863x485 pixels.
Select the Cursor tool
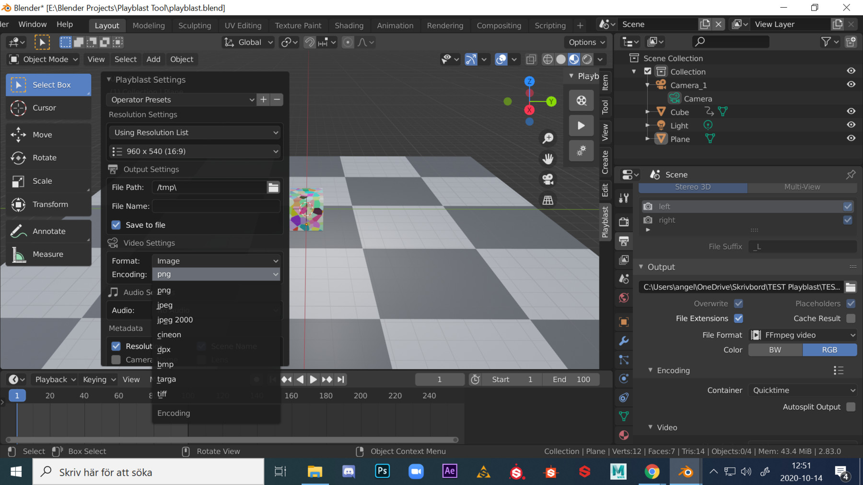(x=48, y=108)
